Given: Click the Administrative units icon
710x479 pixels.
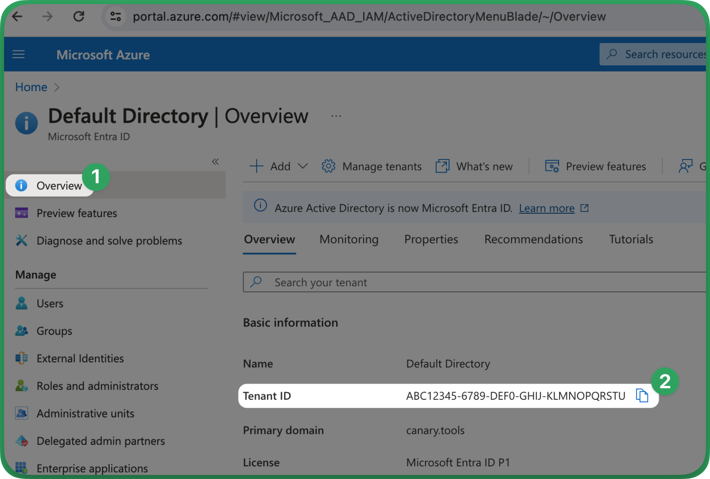Looking at the screenshot, I should [x=21, y=413].
